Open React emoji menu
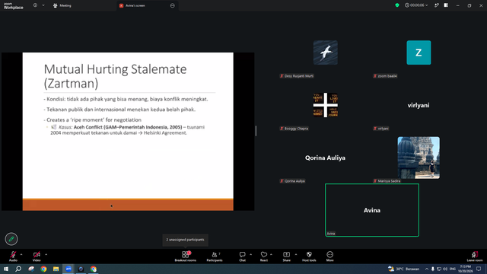The height and width of the screenshot is (274, 487). tap(264, 256)
